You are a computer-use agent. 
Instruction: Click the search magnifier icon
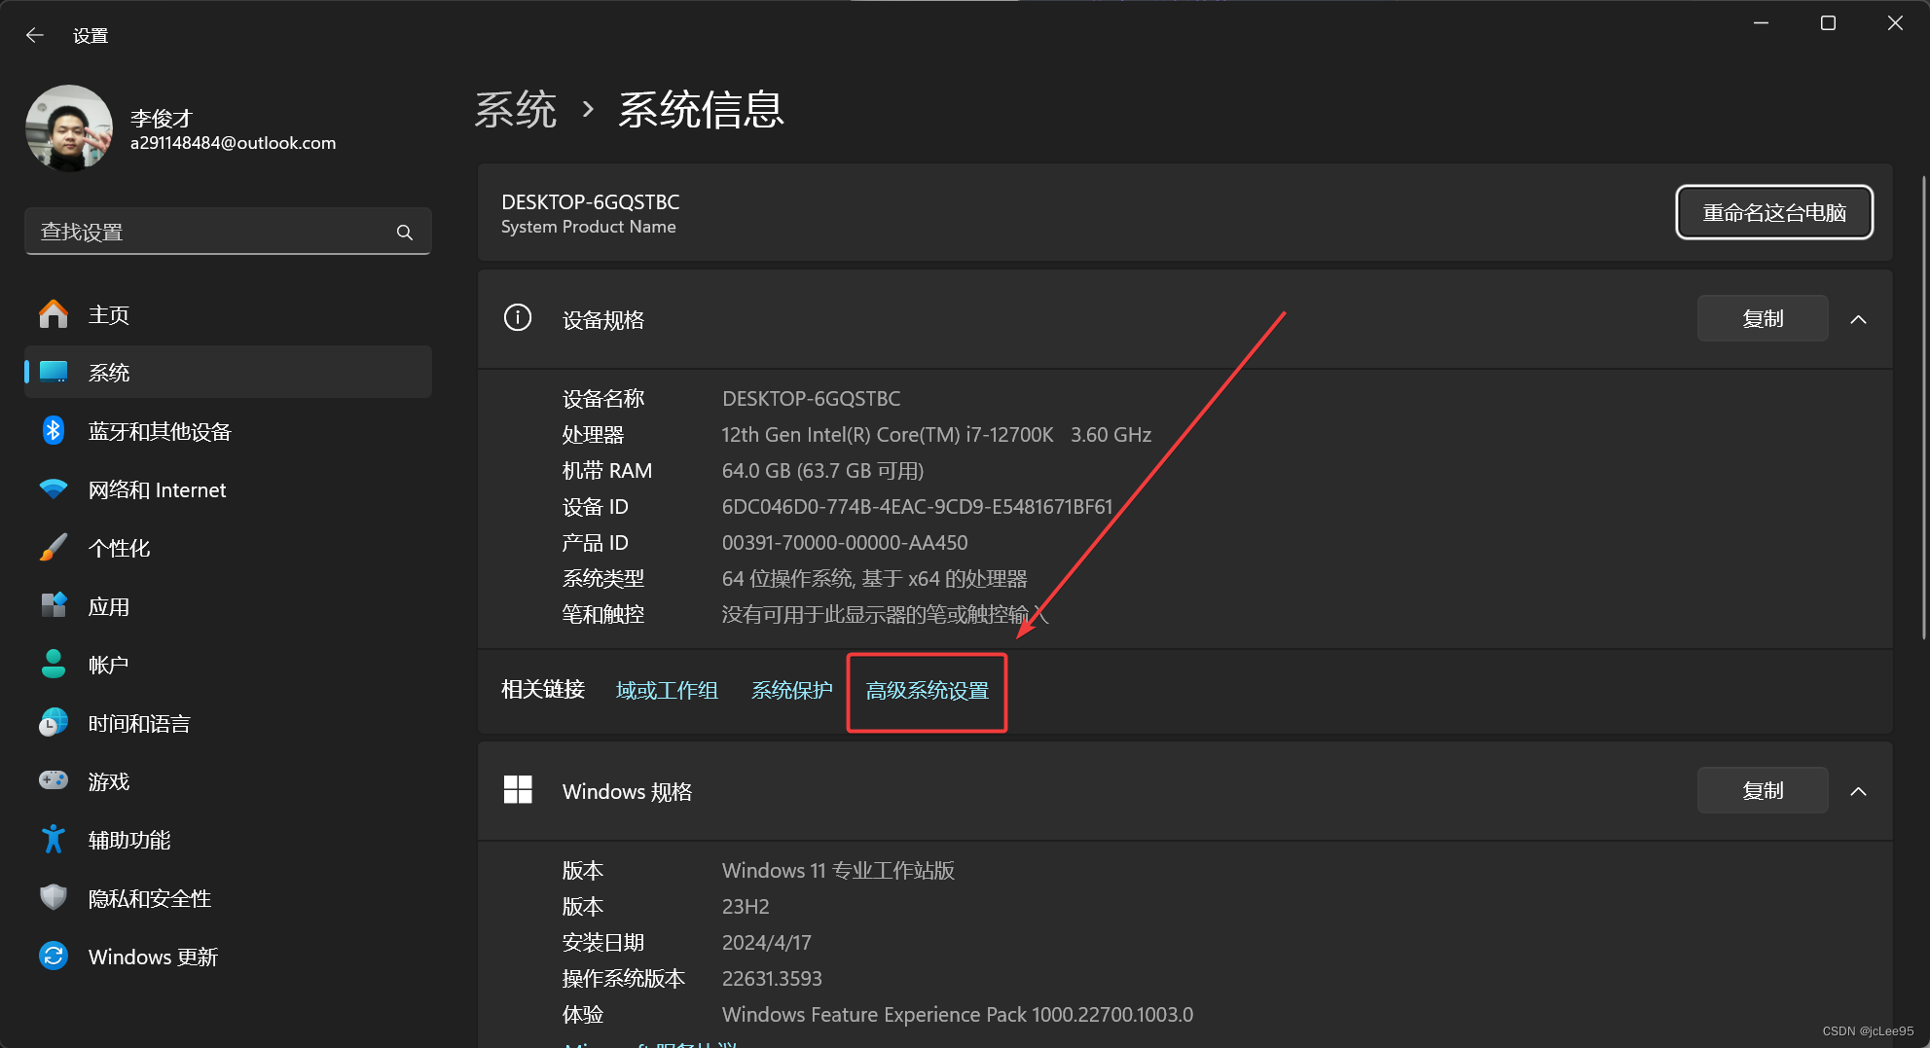(x=405, y=233)
